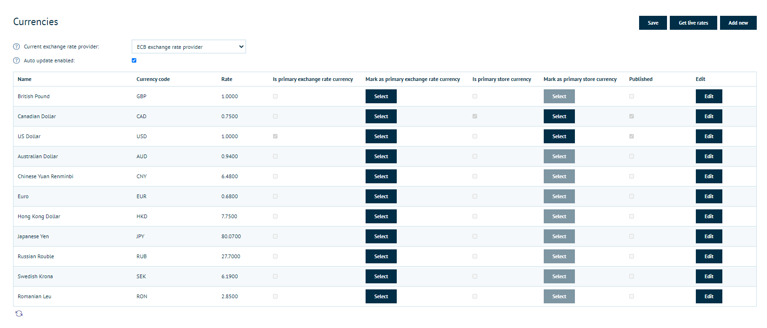The width and height of the screenshot is (767, 328).
Task: Open Edit for Hong Kong Dollar
Action: [709, 216]
